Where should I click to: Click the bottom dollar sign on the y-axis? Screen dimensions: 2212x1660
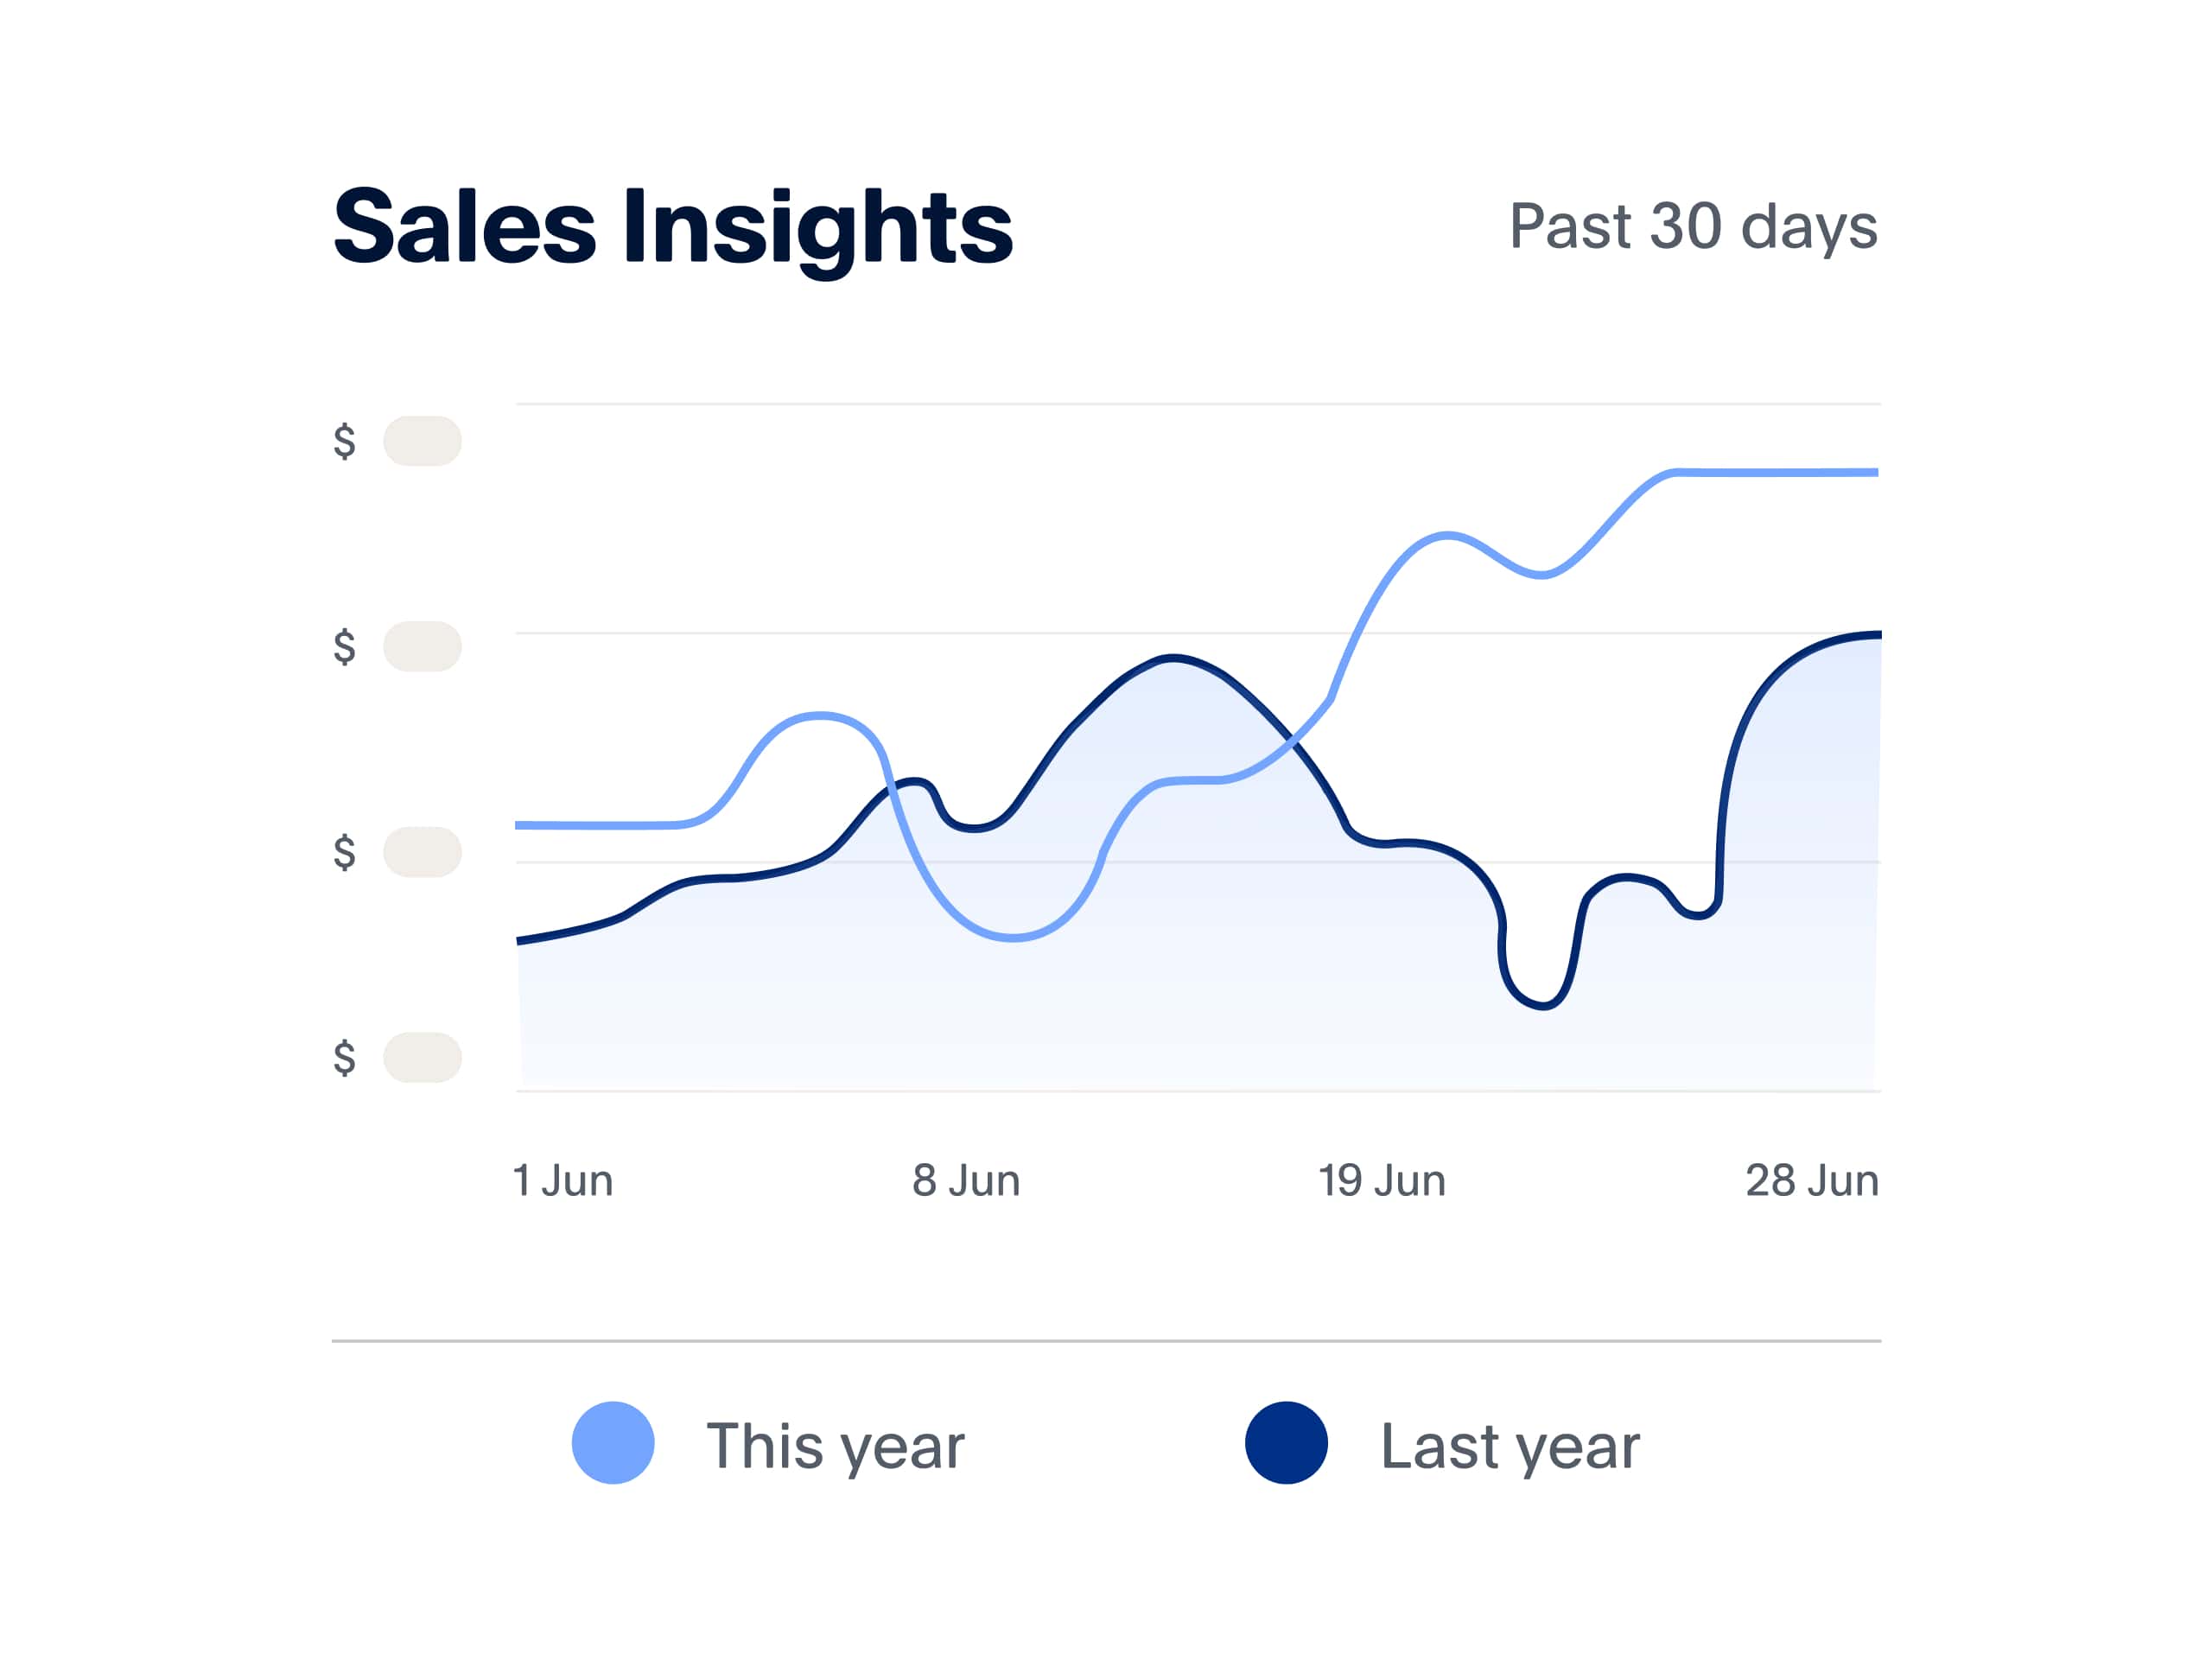pyautogui.click(x=344, y=1057)
